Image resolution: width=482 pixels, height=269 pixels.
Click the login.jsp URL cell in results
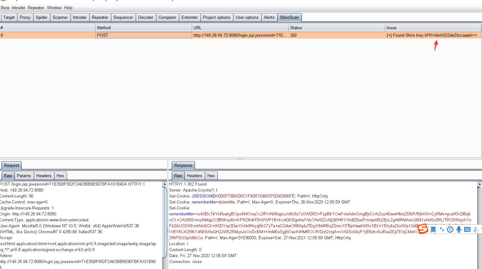coord(240,35)
